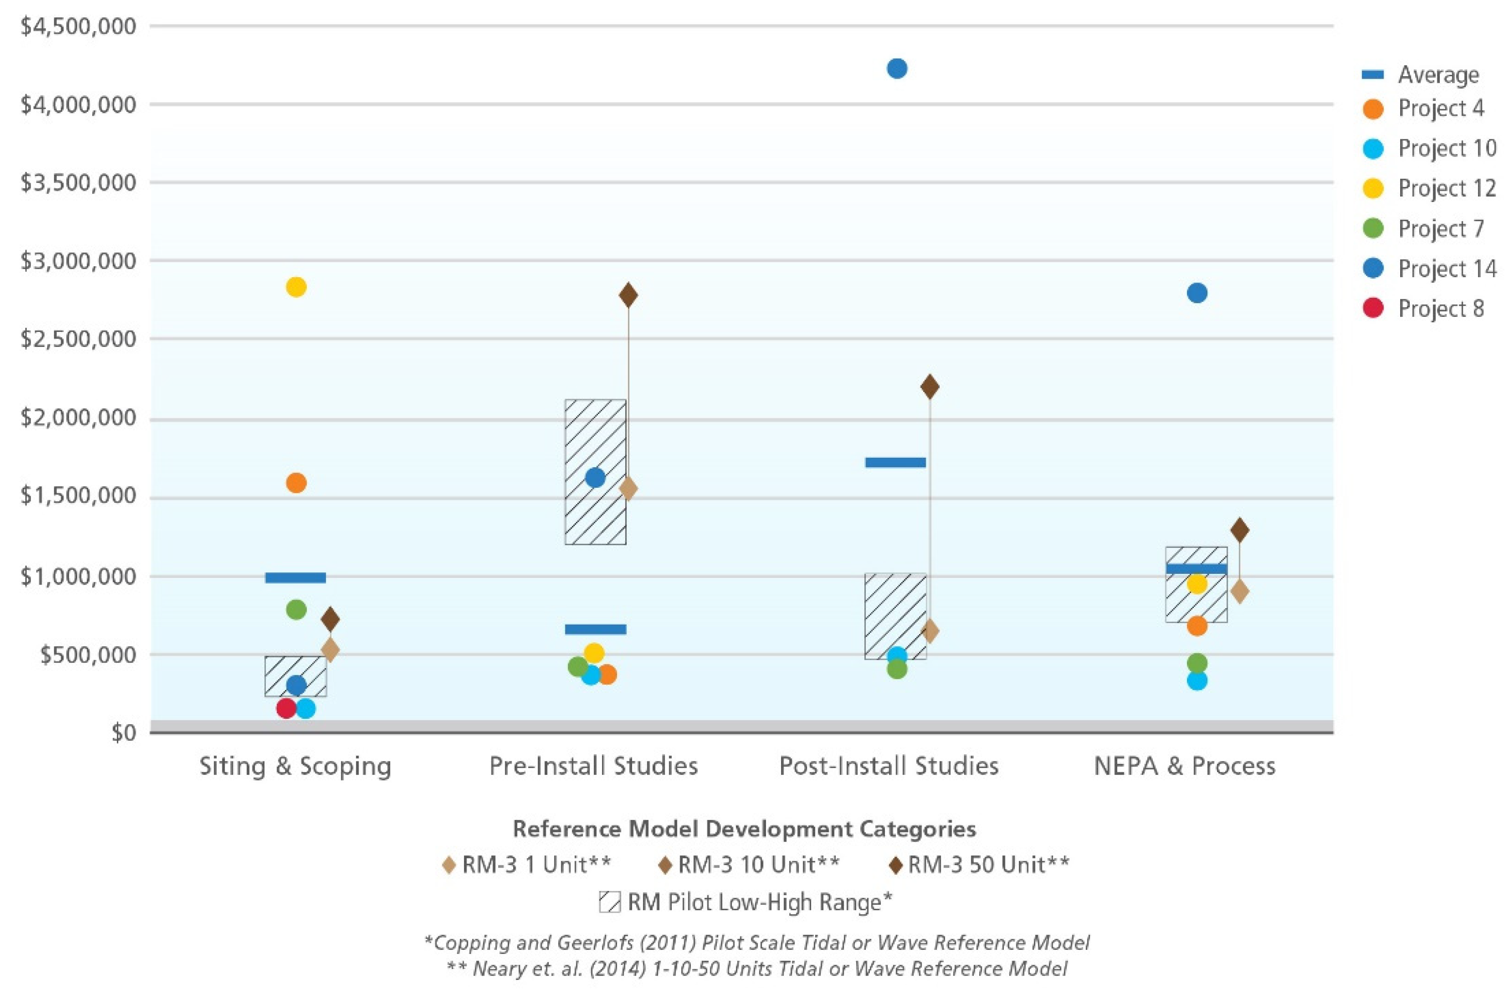This screenshot has height=991, width=1510.
Task: Select the Siting & Scoping axis label
Action: 295,766
